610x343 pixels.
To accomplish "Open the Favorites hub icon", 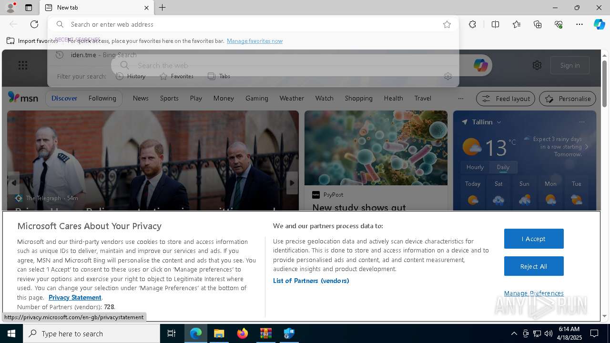I will click(517, 24).
